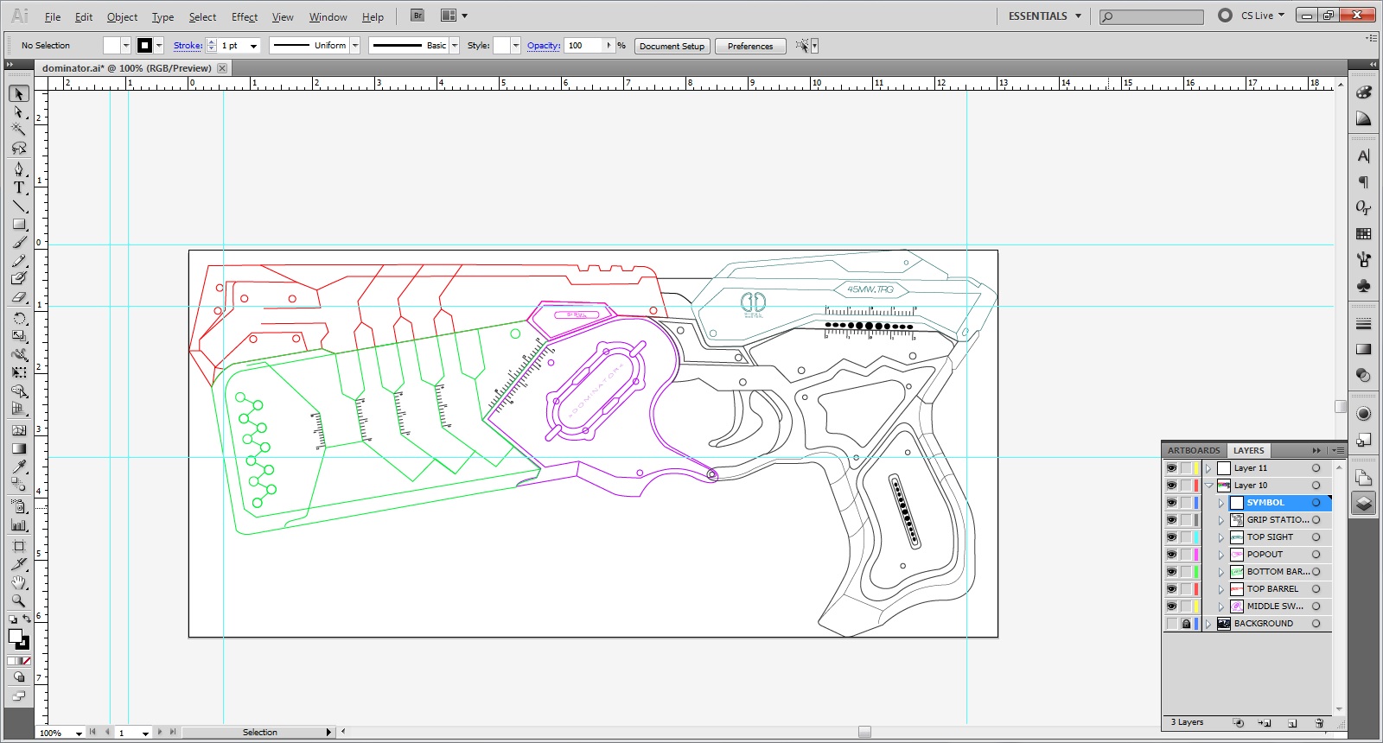Screen dimensions: 1383x743
Task: Show the BACKGROUND layer with its eye box
Action: (x=1171, y=624)
